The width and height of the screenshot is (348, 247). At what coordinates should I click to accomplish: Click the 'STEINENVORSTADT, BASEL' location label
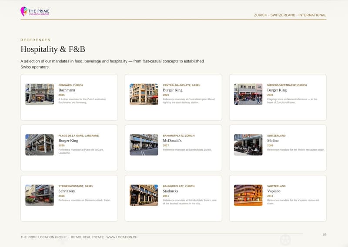point(76,186)
